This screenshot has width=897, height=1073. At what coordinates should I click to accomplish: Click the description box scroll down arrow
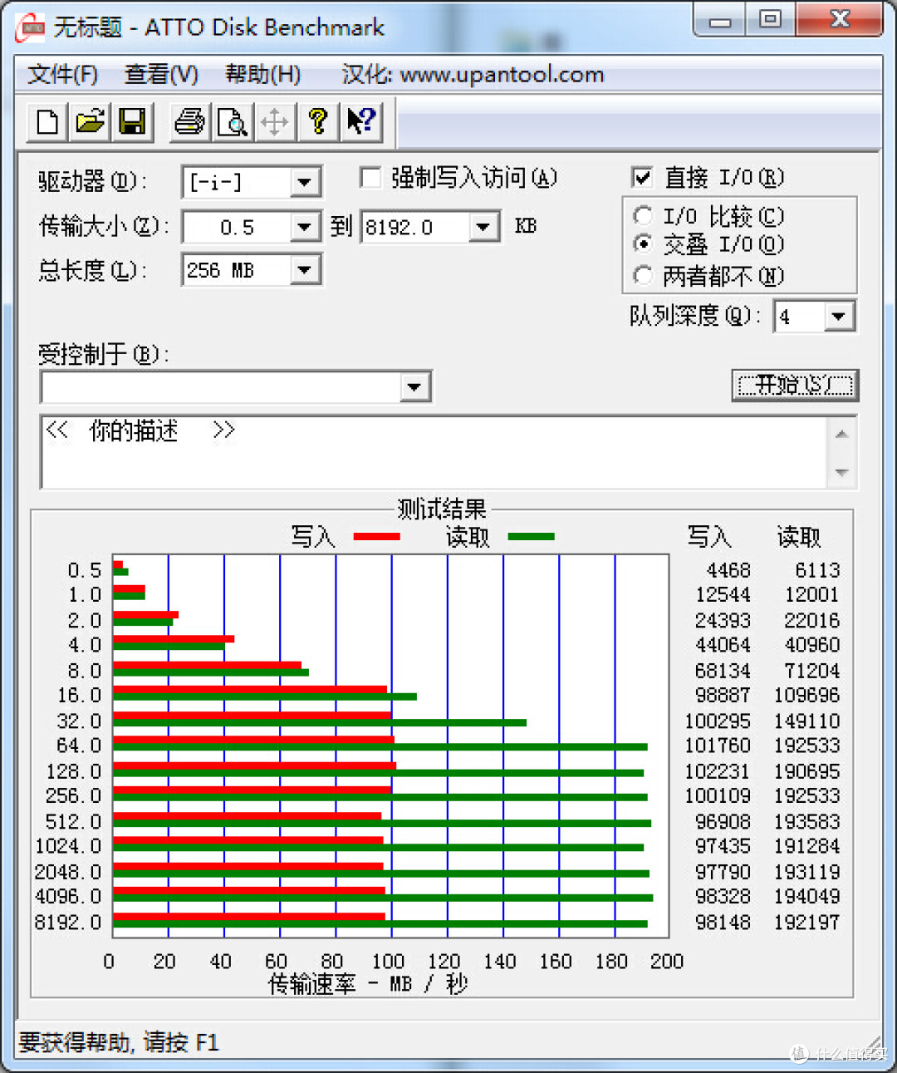tap(841, 472)
